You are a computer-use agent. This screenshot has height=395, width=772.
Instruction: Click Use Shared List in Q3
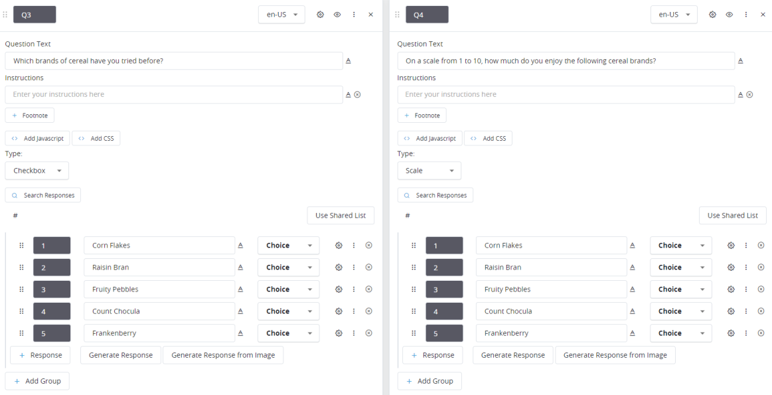(341, 215)
